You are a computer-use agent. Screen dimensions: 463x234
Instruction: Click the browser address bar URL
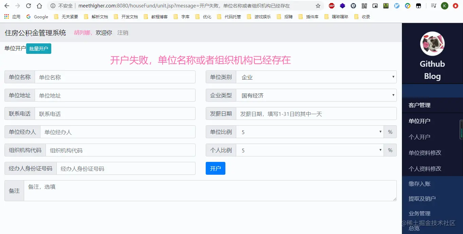coord(184,6)
